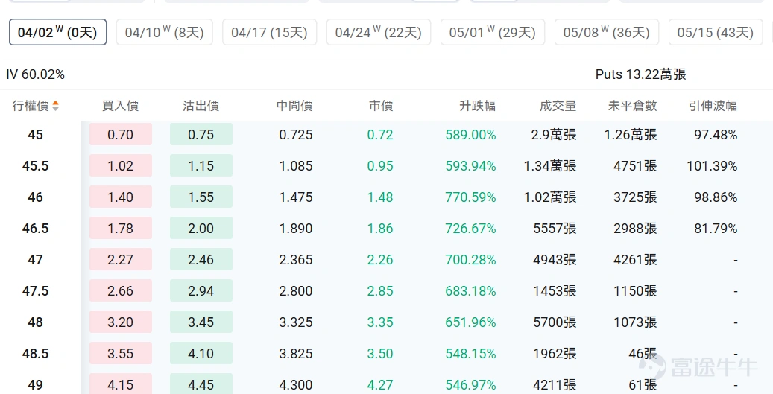Image resolution: width=773 pixels, height=394 pixels.
Task: Select strike price 46 row label
Action: point(36,197)
